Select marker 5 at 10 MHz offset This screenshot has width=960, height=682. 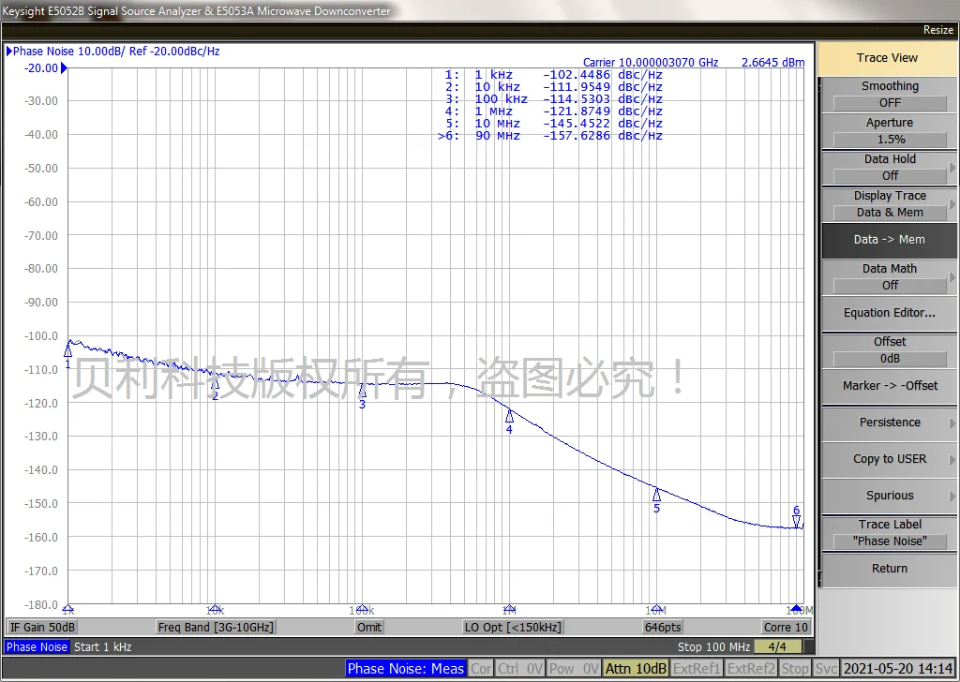tap(656, 495)
